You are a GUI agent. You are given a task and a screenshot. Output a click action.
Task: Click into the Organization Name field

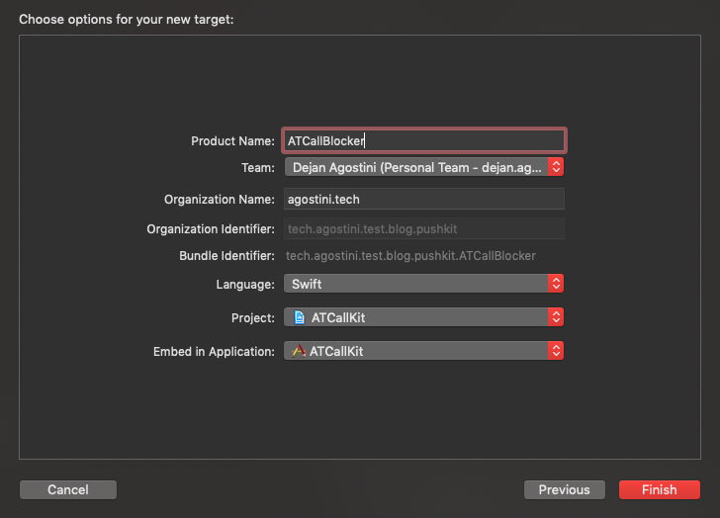[x=423, y=199]
